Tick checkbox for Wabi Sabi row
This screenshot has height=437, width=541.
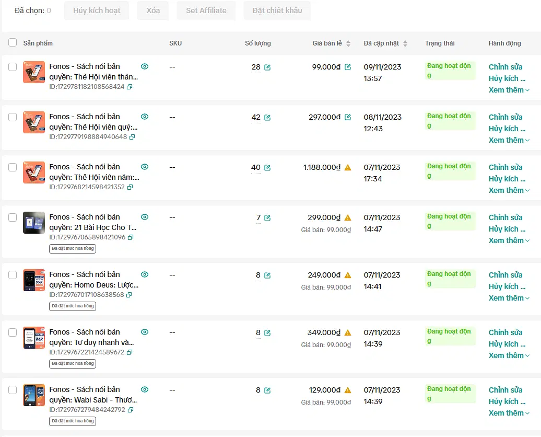[13, 390]
